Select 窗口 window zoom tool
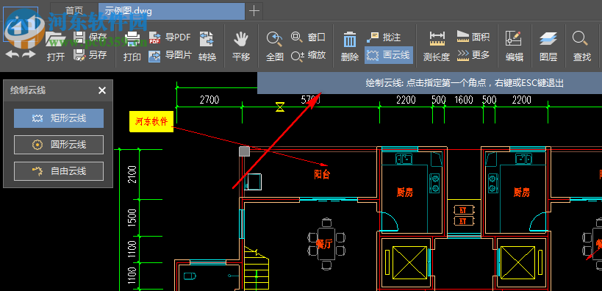 pos(308,37)
